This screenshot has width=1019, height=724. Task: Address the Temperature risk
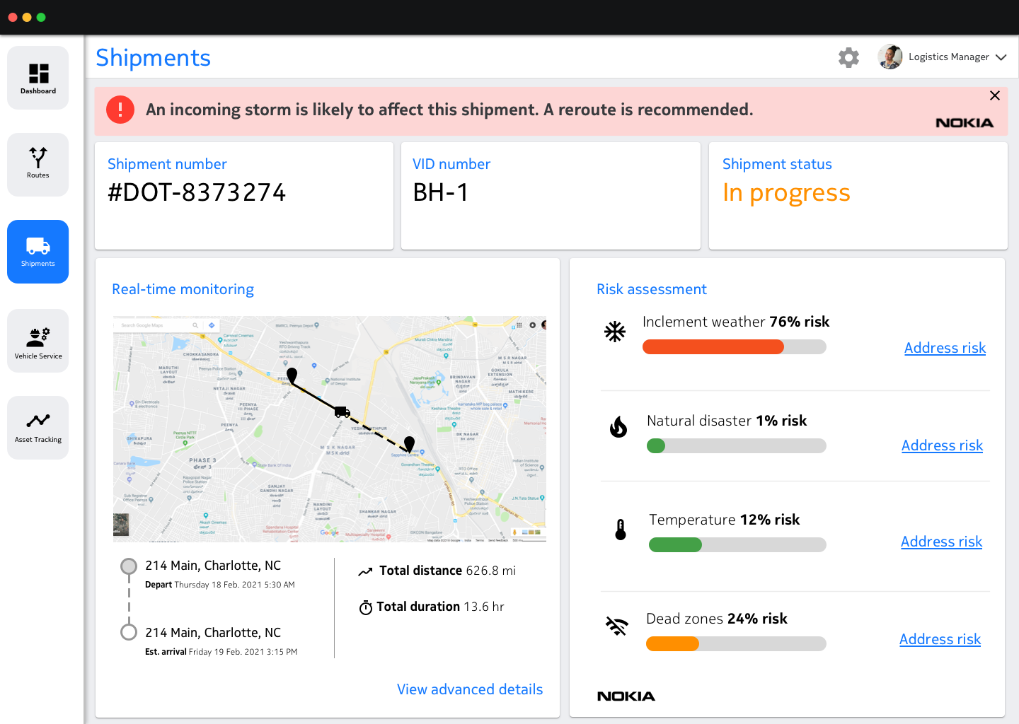941,542
